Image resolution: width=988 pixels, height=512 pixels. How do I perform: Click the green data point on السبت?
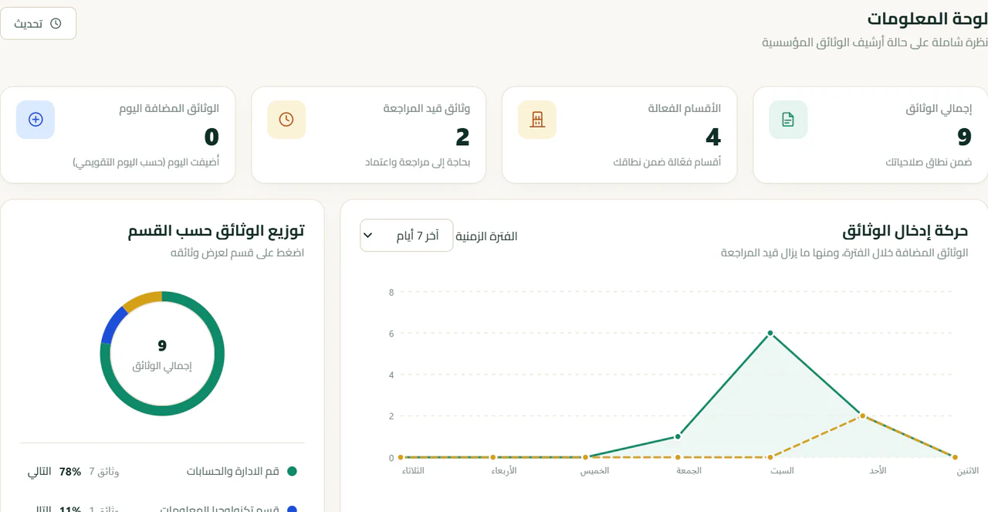(x=770, y=333)
